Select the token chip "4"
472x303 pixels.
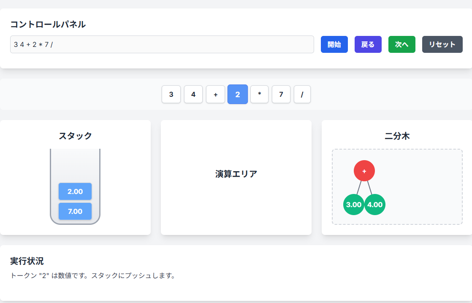pos(193,94)
